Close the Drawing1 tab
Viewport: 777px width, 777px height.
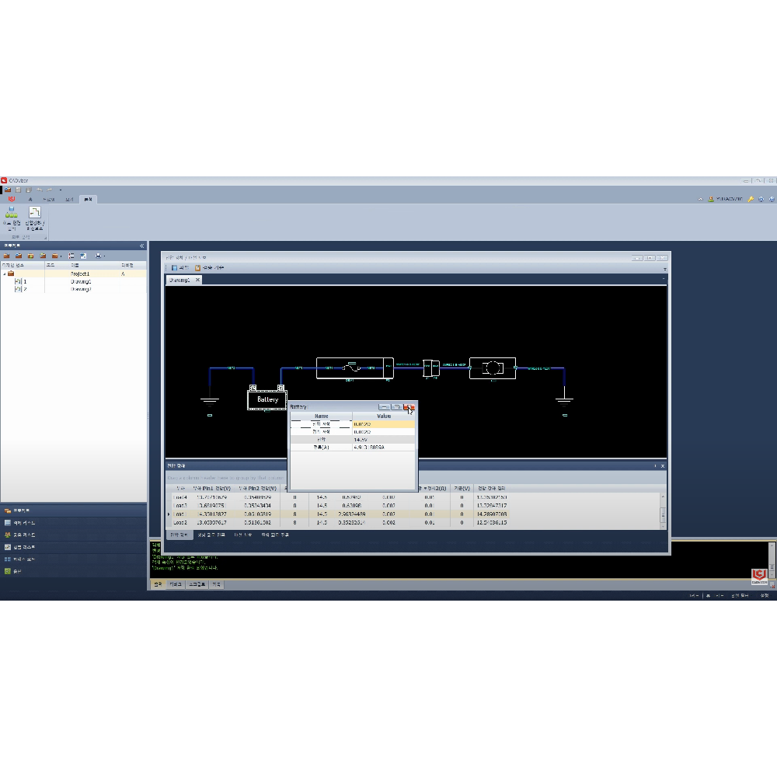coord(197,280)
